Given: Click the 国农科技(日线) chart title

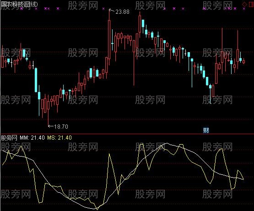Looking at the screenshot, I should 19,4.
